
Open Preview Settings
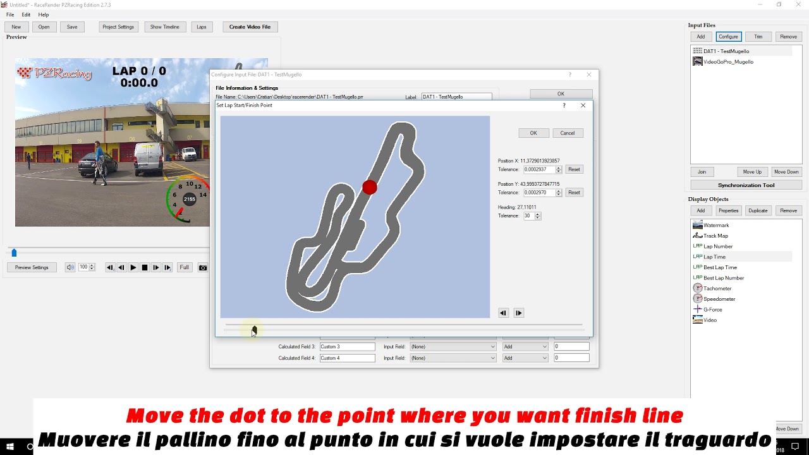32,267
